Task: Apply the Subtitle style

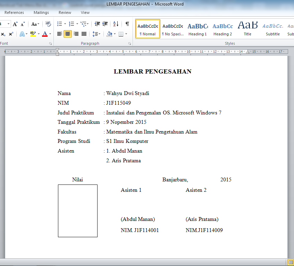Action: (273, 29)
